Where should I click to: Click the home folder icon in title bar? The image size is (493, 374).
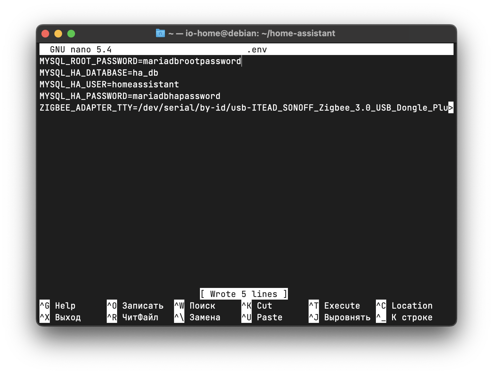pos(160,33)
